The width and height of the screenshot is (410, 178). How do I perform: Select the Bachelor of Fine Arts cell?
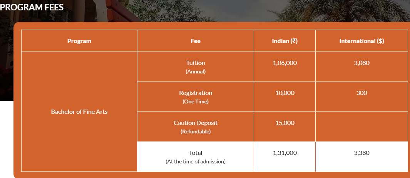[79, 112]
